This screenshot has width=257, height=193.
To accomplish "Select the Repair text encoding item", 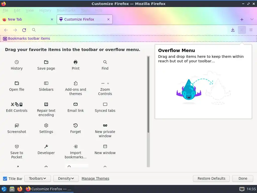I will click(x=46, y=110).
